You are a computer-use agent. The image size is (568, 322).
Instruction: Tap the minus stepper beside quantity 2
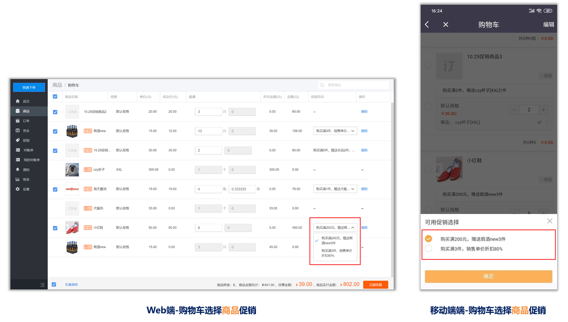pyautogui.click(x=515, y=110)
